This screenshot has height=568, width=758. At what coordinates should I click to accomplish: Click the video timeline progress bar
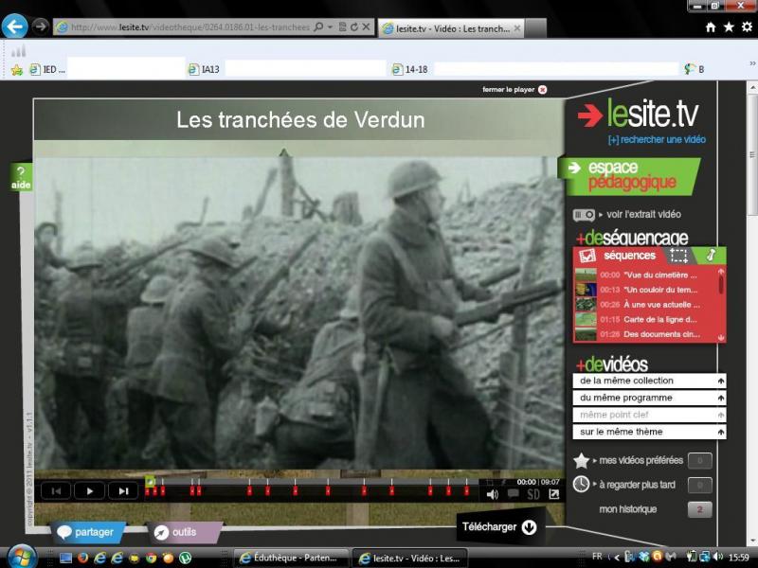[x=312, y=482]
